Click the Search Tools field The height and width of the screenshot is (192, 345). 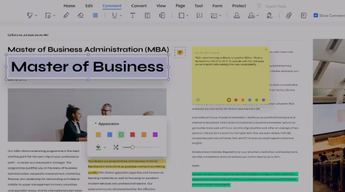pyautogui.click(x=275, y=6)
